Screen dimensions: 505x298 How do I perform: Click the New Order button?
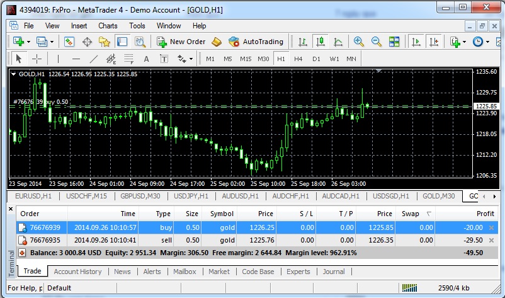click(x=181, y=42)
